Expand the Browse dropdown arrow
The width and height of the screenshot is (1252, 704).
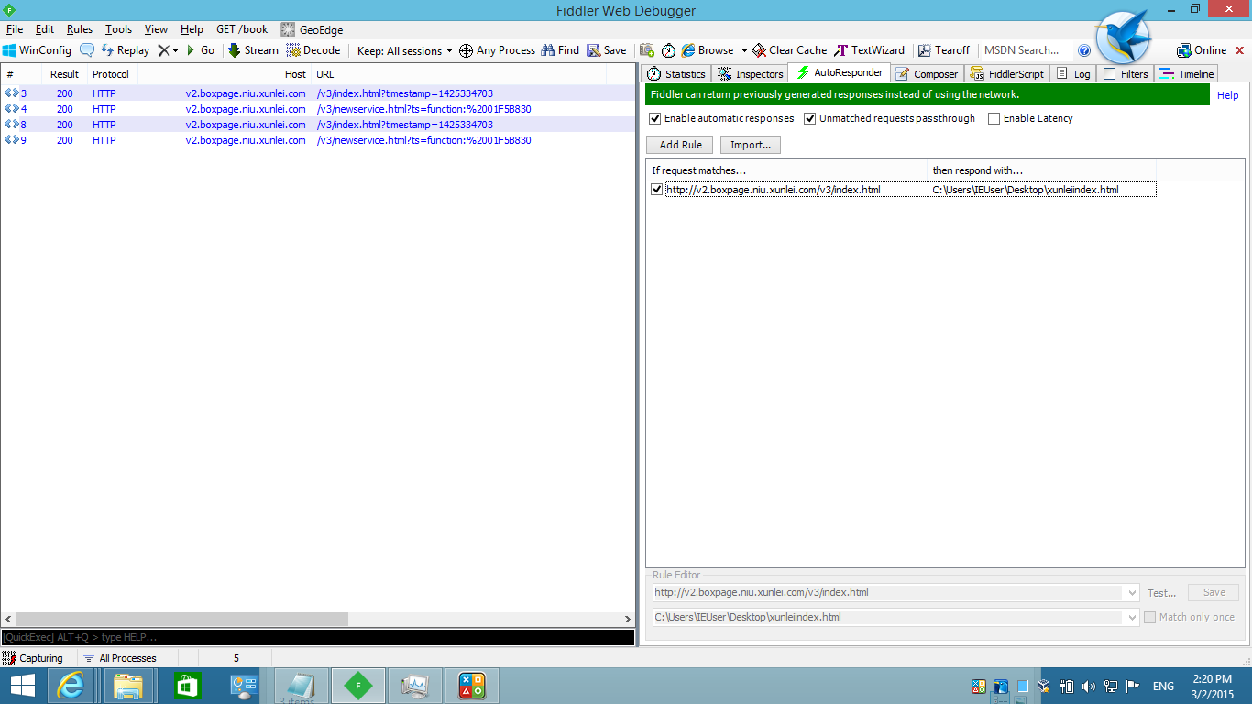(744, 50)
